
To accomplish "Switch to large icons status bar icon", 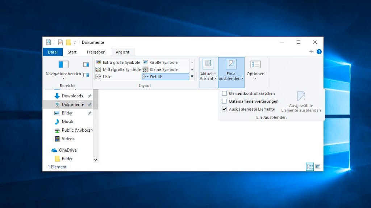I will tap(318, 167).
